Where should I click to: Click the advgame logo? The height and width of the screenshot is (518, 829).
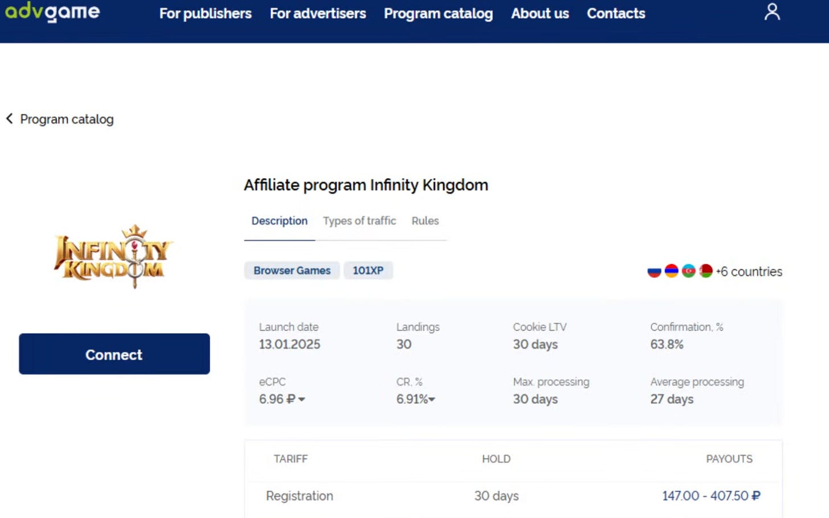tap(52, 11)
